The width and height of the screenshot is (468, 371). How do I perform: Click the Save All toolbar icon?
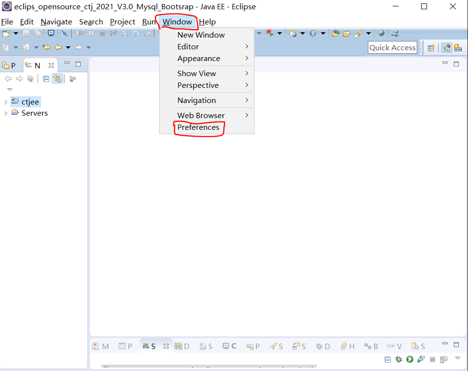37,33
